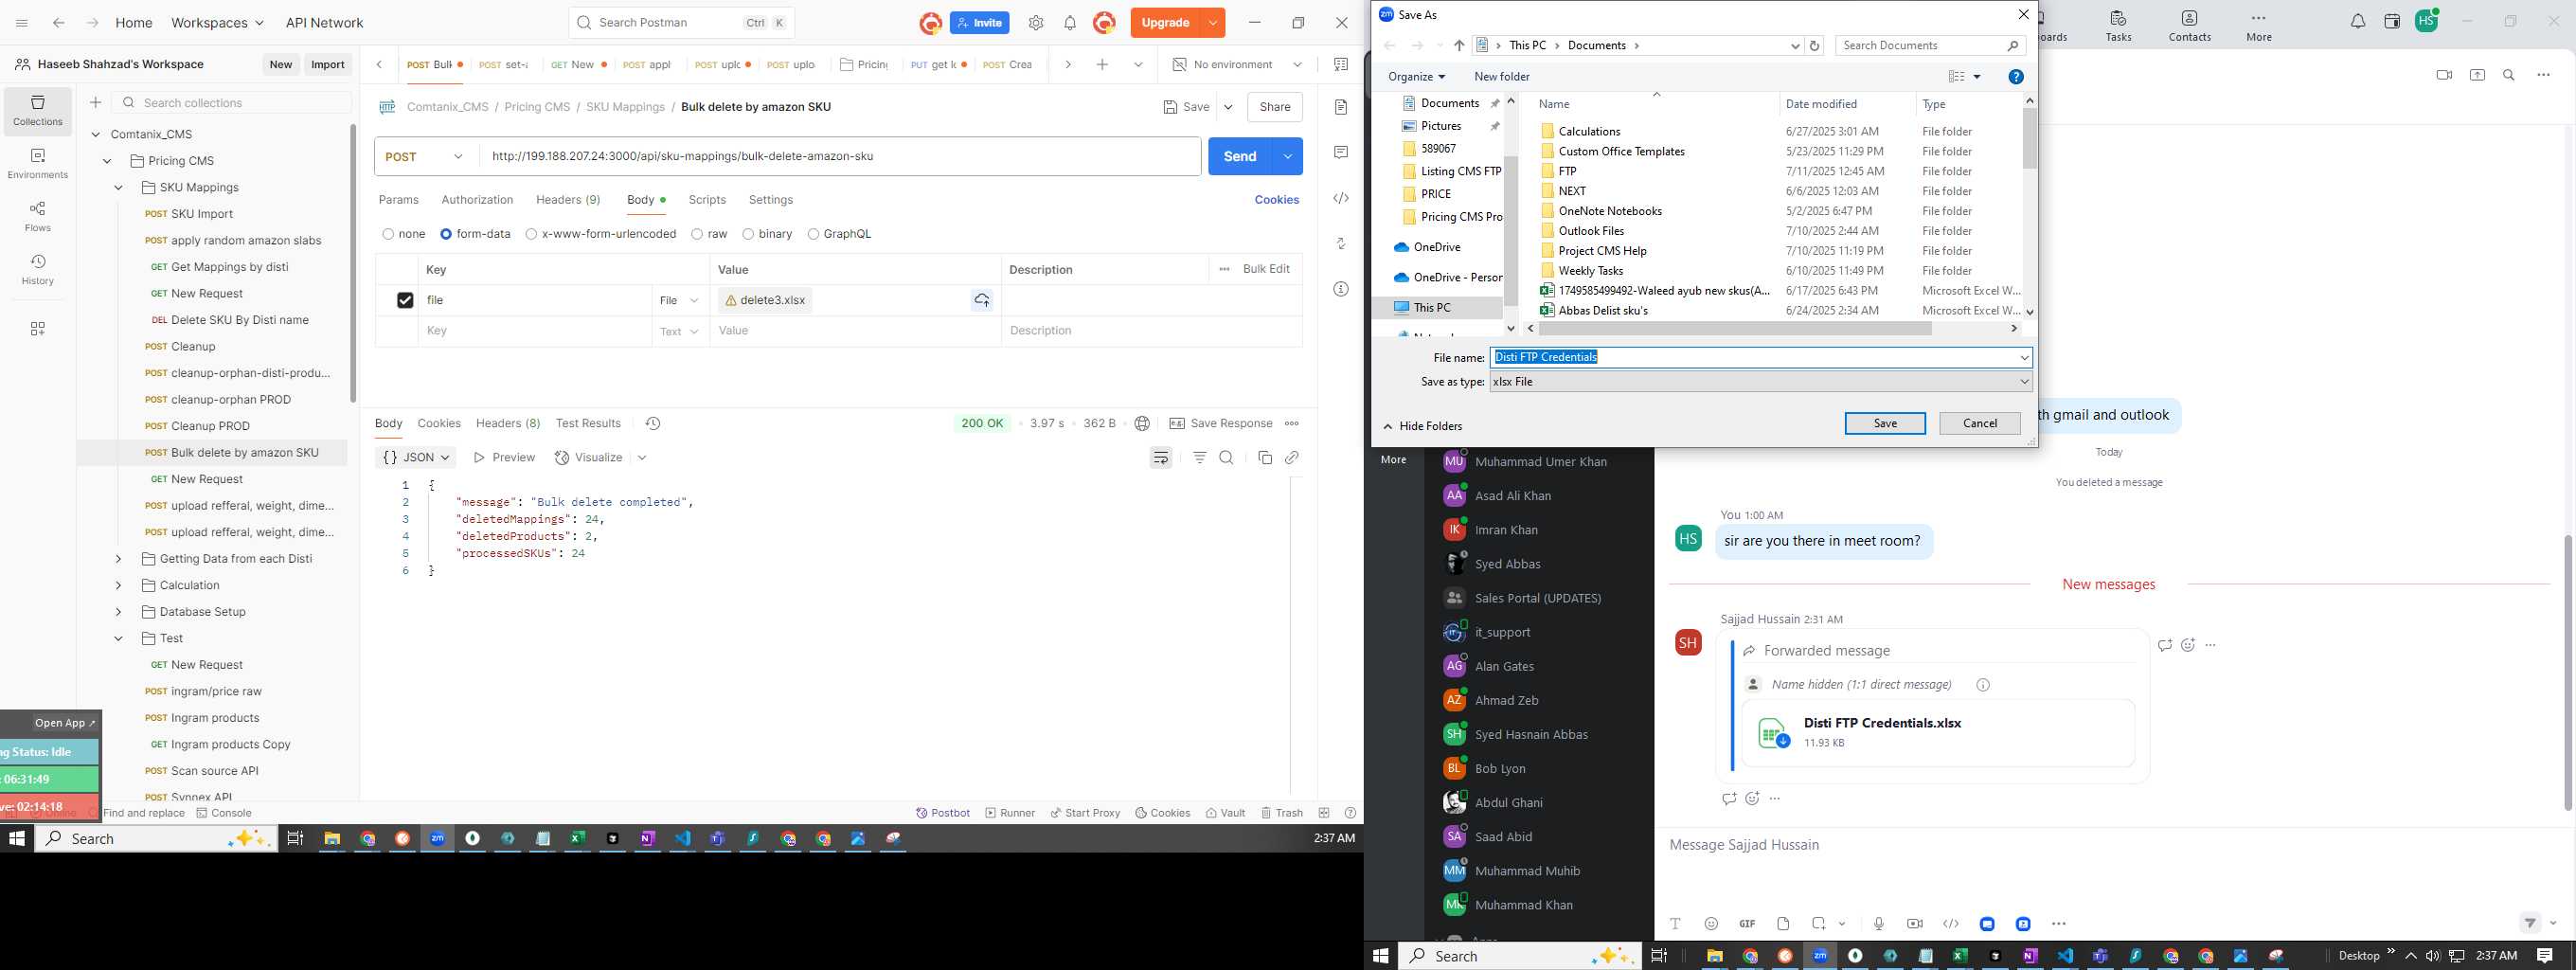2576x970 pixels.
Task: Click the request URL input field
Action: pyautogui.click(x=840, y=156)
